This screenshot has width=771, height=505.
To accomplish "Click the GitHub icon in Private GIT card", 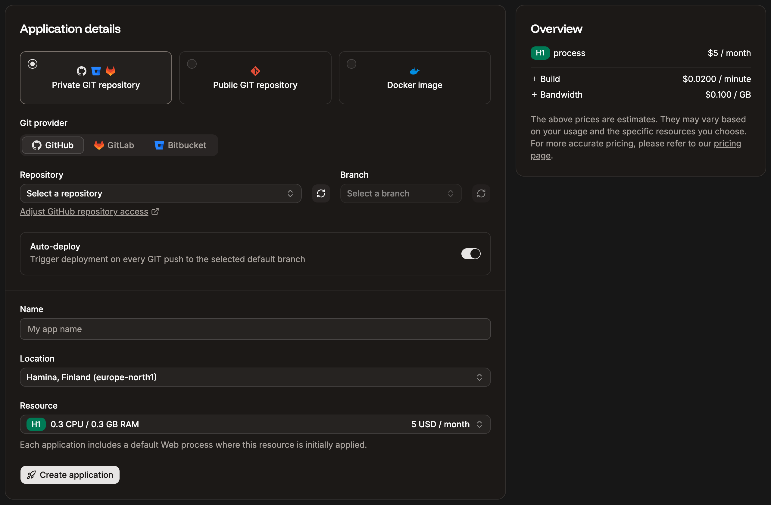I will [x=81, y=71].
